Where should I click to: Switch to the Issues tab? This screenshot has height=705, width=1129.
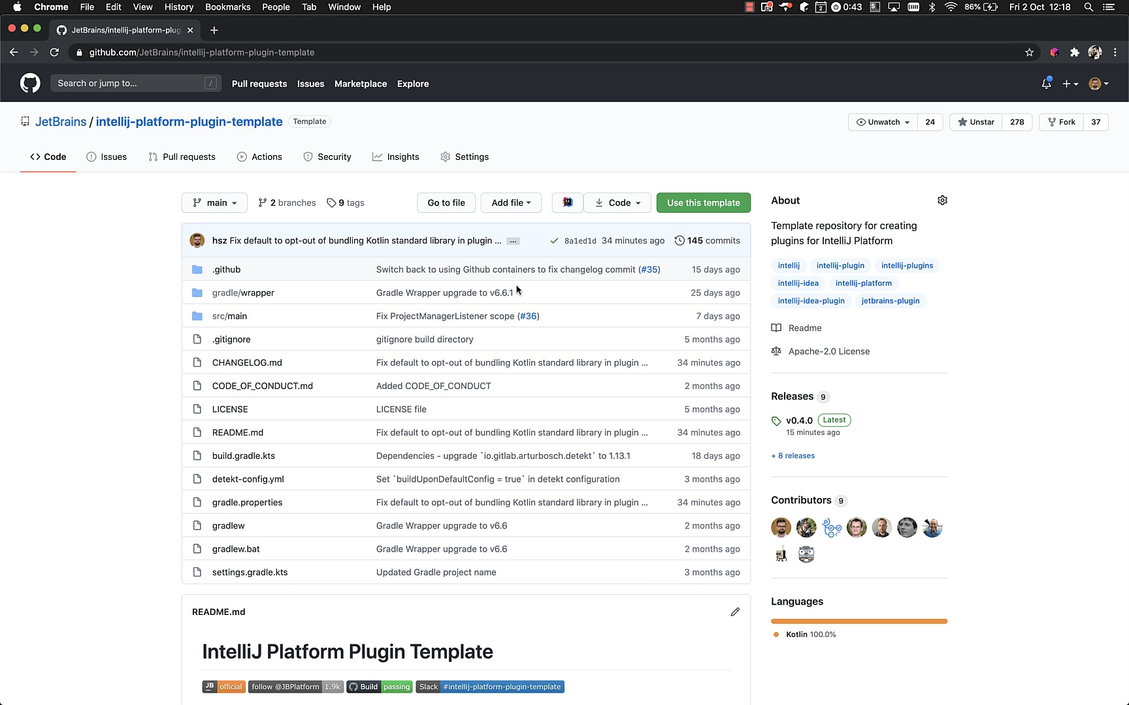coord(106,157)
